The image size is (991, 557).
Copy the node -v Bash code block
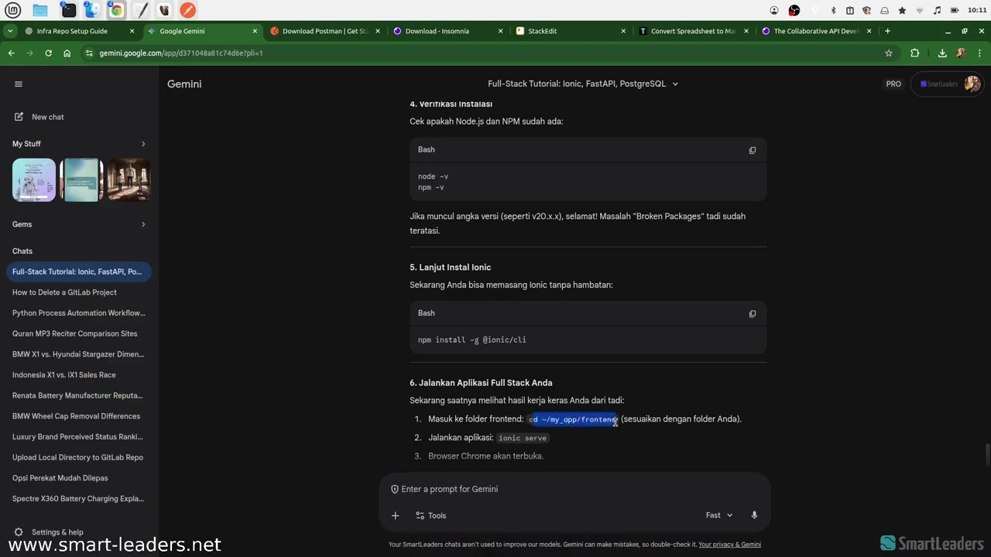tap(753, 150)
